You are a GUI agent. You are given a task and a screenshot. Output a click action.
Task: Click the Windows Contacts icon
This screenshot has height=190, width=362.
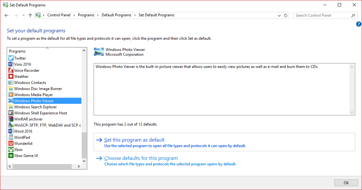click(11, 82)
